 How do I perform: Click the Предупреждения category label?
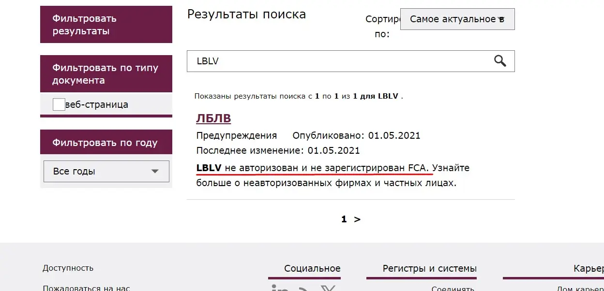coord(237,135)
